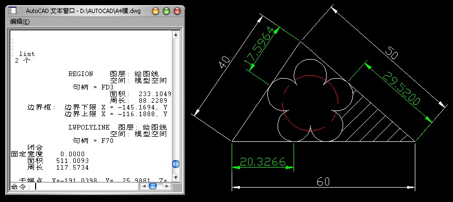Click the '句柄 = FD3' line
Viewport: 453px width, 202px height.
click(x=93, y=87)
